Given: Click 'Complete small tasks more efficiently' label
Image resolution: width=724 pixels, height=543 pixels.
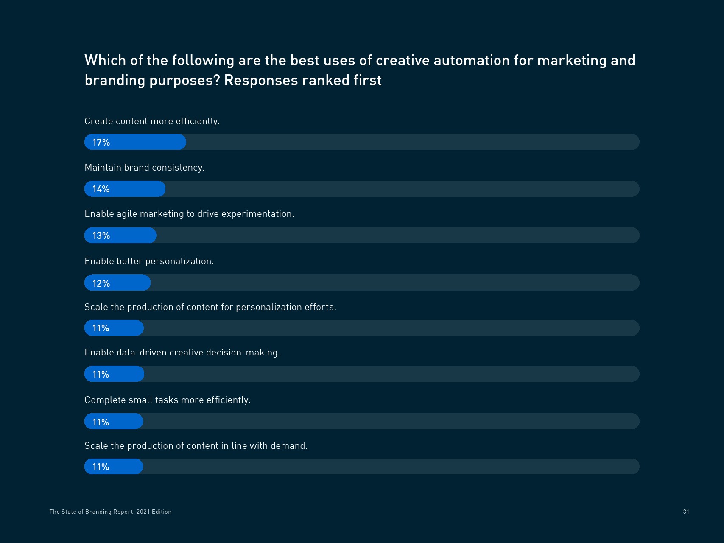Looking at the screenshot, I should click(x=167, y=400).
